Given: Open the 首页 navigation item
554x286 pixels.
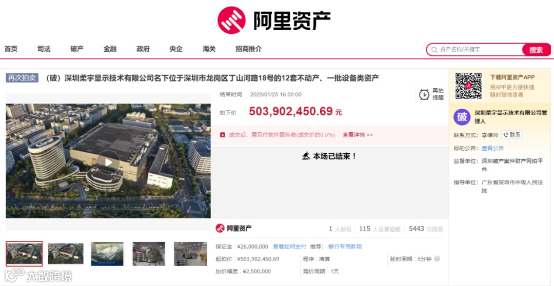Looking at the screenshot, I should click(x=11, y=49).
